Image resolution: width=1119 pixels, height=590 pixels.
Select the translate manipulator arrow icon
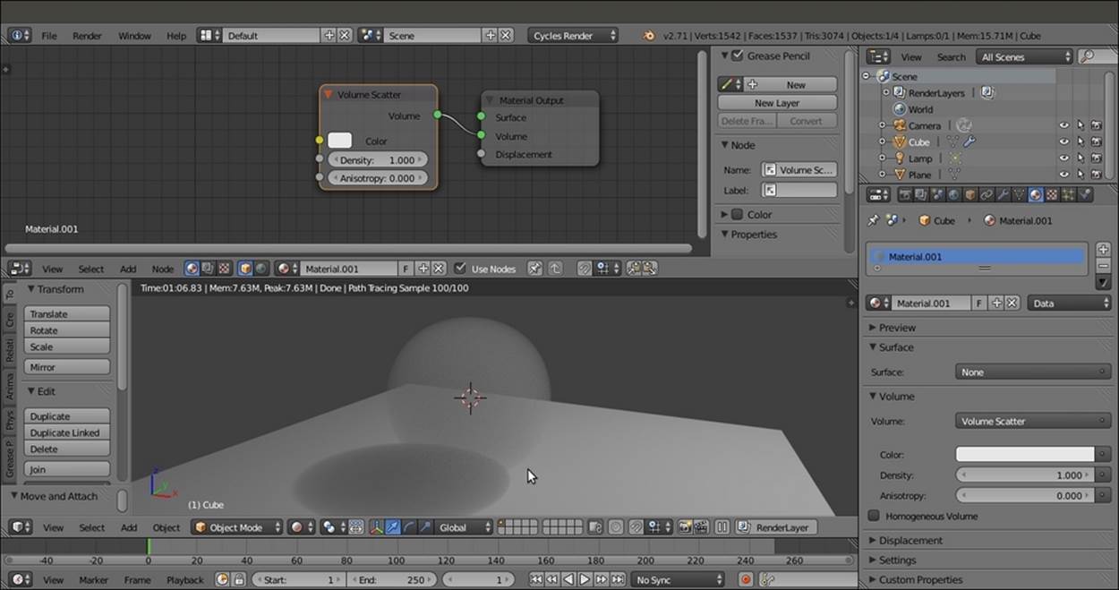[x=392, y=527]
